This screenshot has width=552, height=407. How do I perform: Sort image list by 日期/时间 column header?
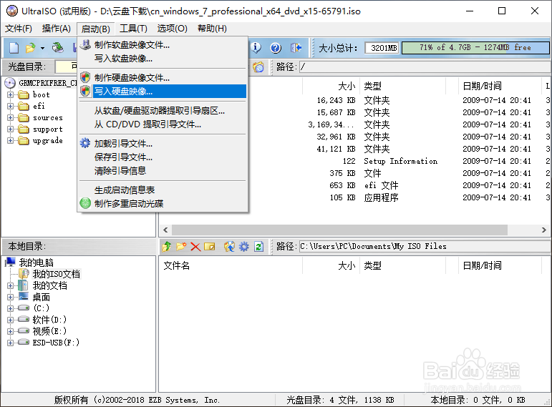[x=499, y=86]
